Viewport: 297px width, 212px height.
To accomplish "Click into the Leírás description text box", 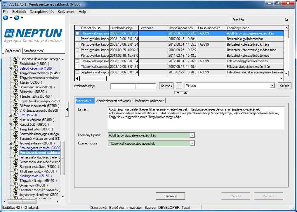I will tap(196, 118).
